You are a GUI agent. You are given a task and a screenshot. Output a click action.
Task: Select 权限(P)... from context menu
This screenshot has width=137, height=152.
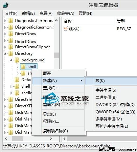[x=51, y=121]
